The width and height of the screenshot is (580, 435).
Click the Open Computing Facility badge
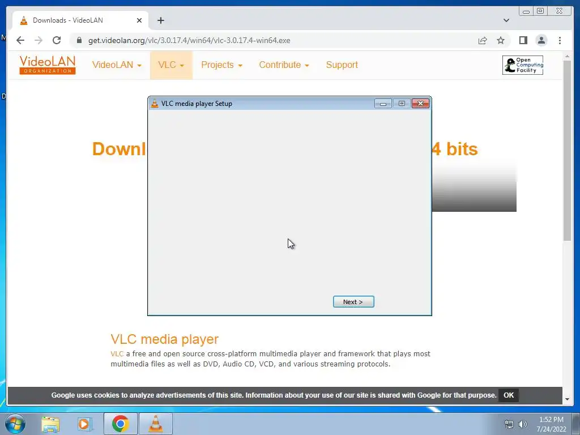click(523, 65)
